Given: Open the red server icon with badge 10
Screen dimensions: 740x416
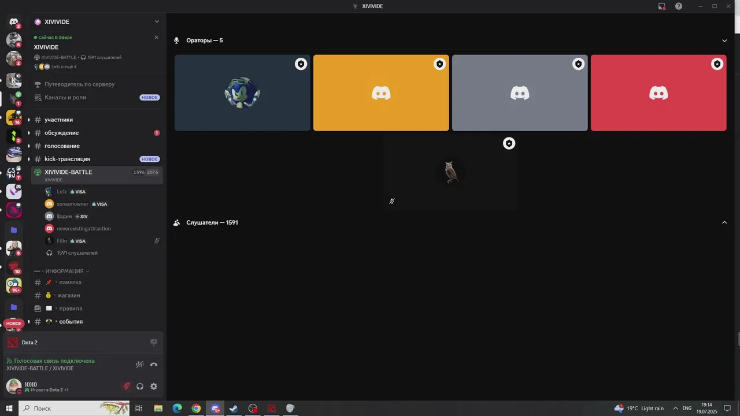Looking at the screenshot, I should pyautogui.click(x=14, y=266).
